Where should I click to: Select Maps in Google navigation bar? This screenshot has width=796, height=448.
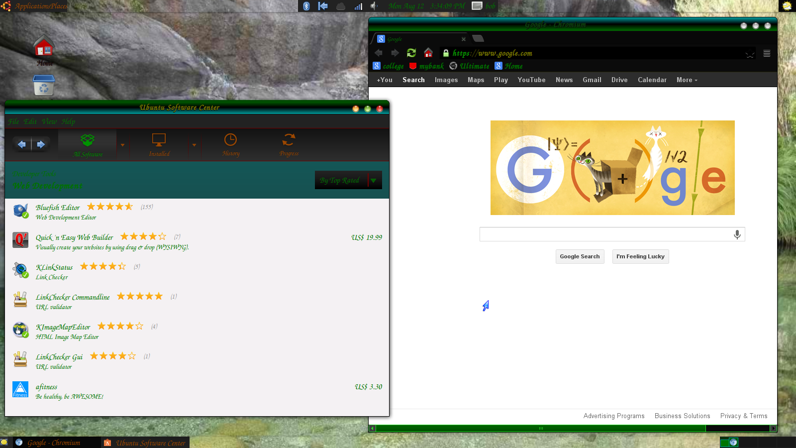pos(476,80)
